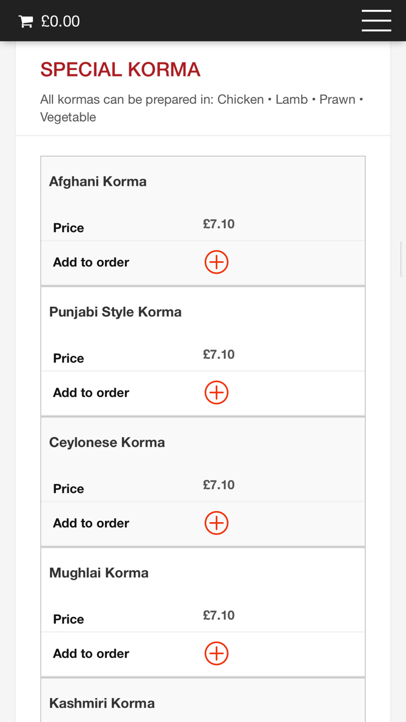The height and width of the screenshot is (722, 406).
Task: Click Punjabi Style Korma's £7.10 price
Action: point(219,354)
